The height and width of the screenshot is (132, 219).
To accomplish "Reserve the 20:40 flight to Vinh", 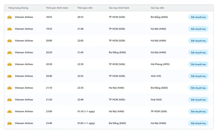I will (198, 76).
